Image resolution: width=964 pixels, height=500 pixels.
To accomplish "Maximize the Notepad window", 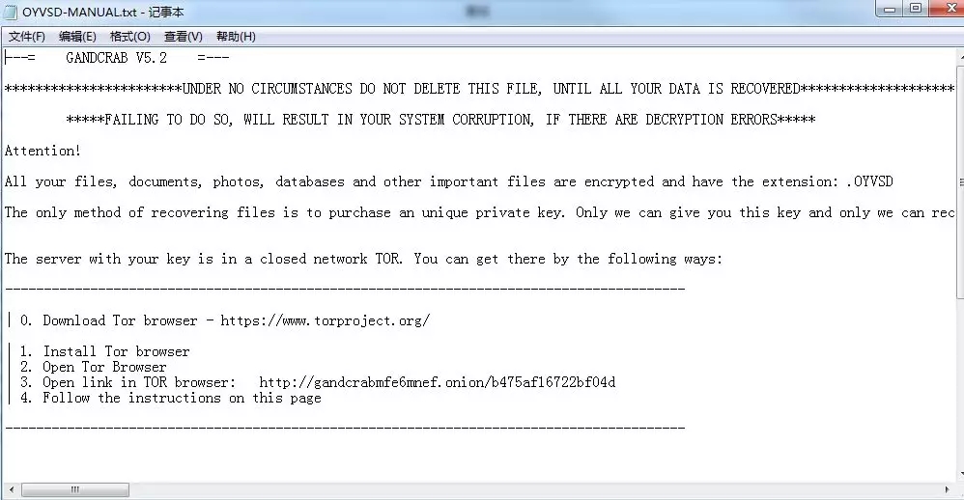I will [x=916, y=9].
